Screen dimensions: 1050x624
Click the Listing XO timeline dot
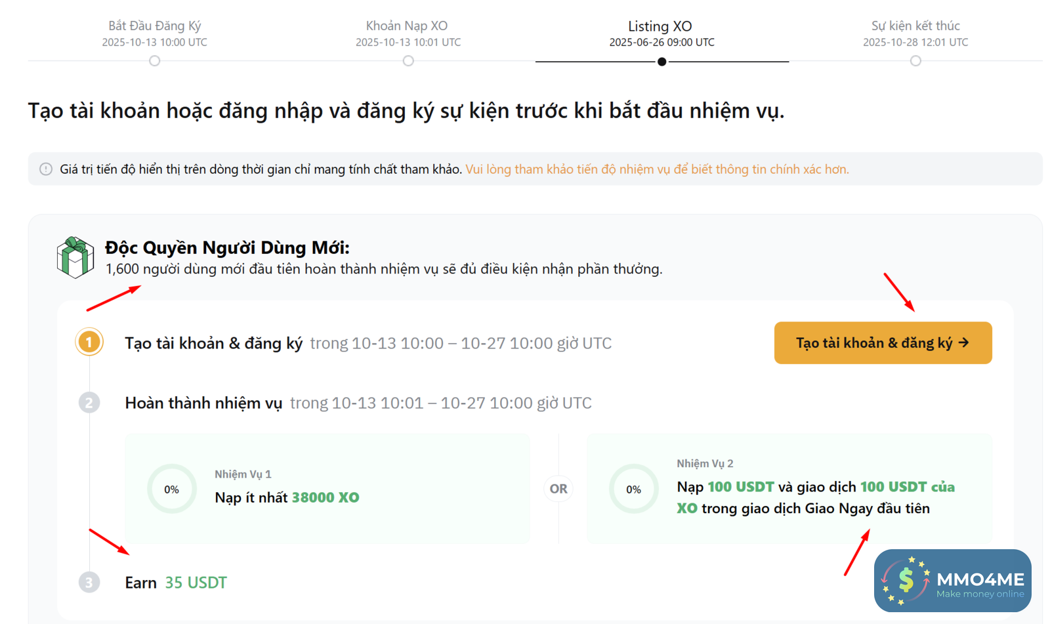pyautogui.click(x=662, y=62)
